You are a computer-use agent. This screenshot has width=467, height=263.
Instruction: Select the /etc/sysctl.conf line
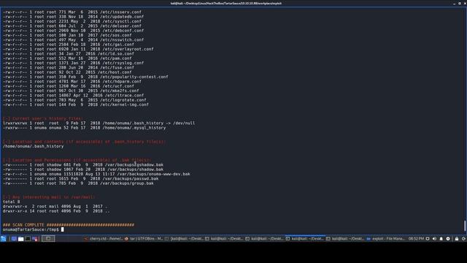pos(72,21)
